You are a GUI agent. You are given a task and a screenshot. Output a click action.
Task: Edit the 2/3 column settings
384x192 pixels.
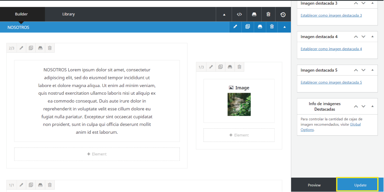[21, 48]
